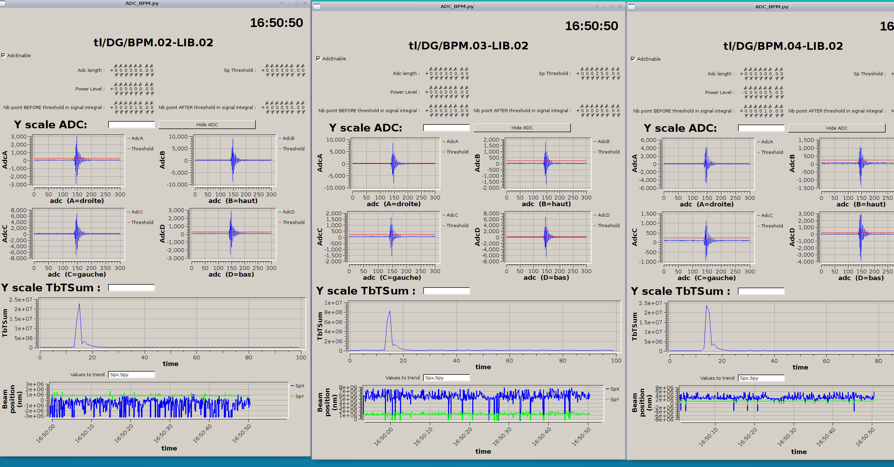Click down arrow below 1 in BPM.03 Nb point BEFORE
This screenshot has height=467, width=894.
click(451, 115)
